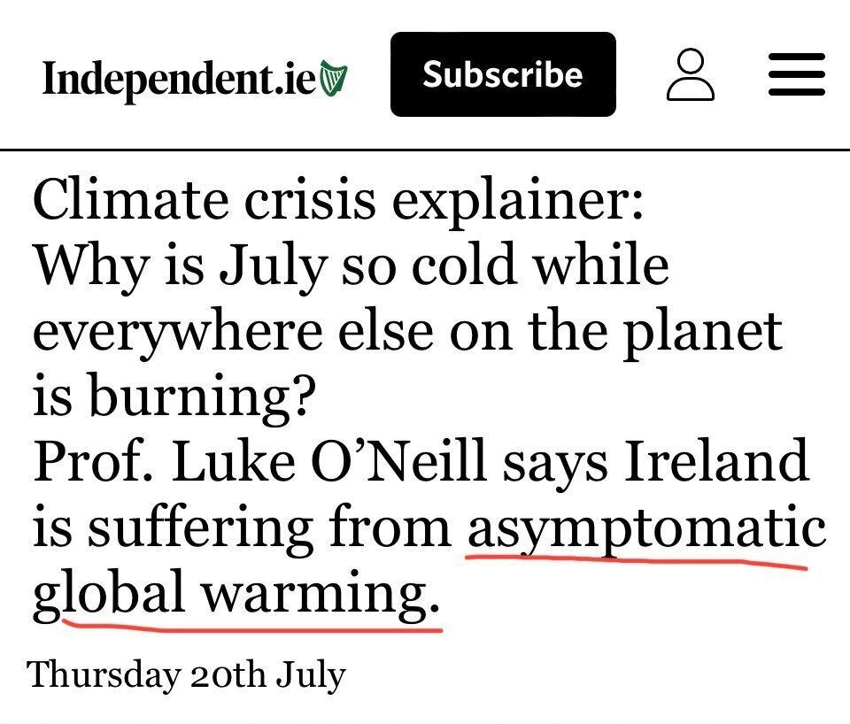Click the Independent.ie logo text
The image size is (850, 724).
tap(179, 79)
